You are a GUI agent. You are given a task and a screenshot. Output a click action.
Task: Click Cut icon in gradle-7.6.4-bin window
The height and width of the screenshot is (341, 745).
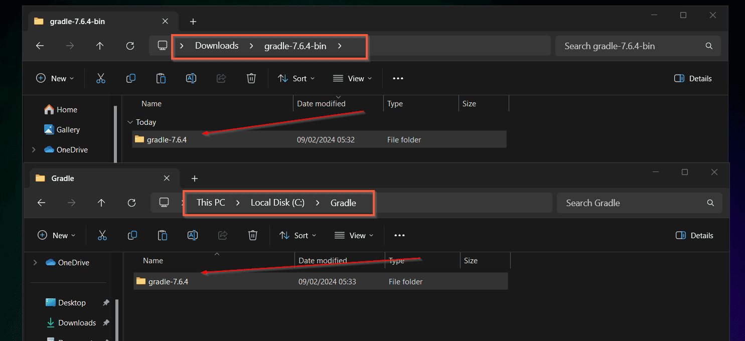click(101, 78)
